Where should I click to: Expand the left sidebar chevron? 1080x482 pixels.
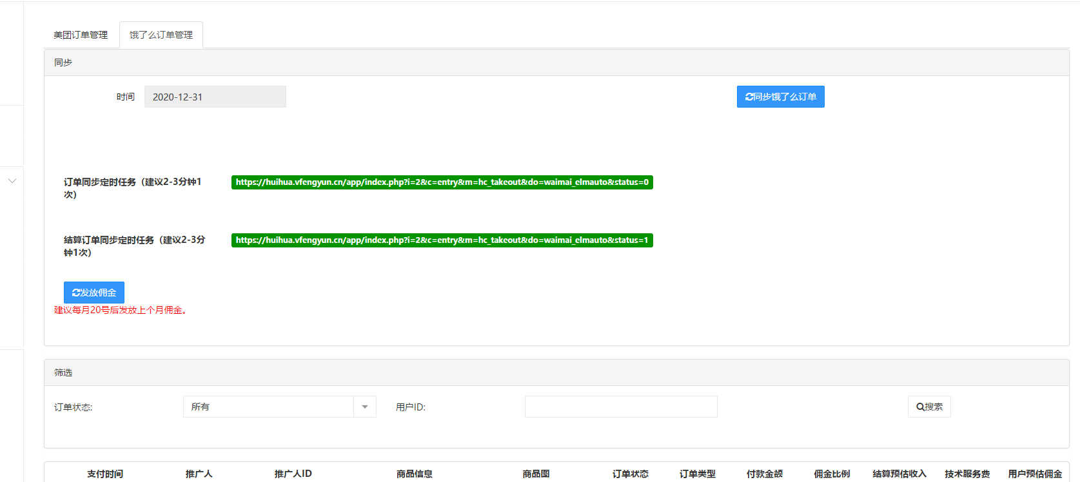(x=12, y=181)
